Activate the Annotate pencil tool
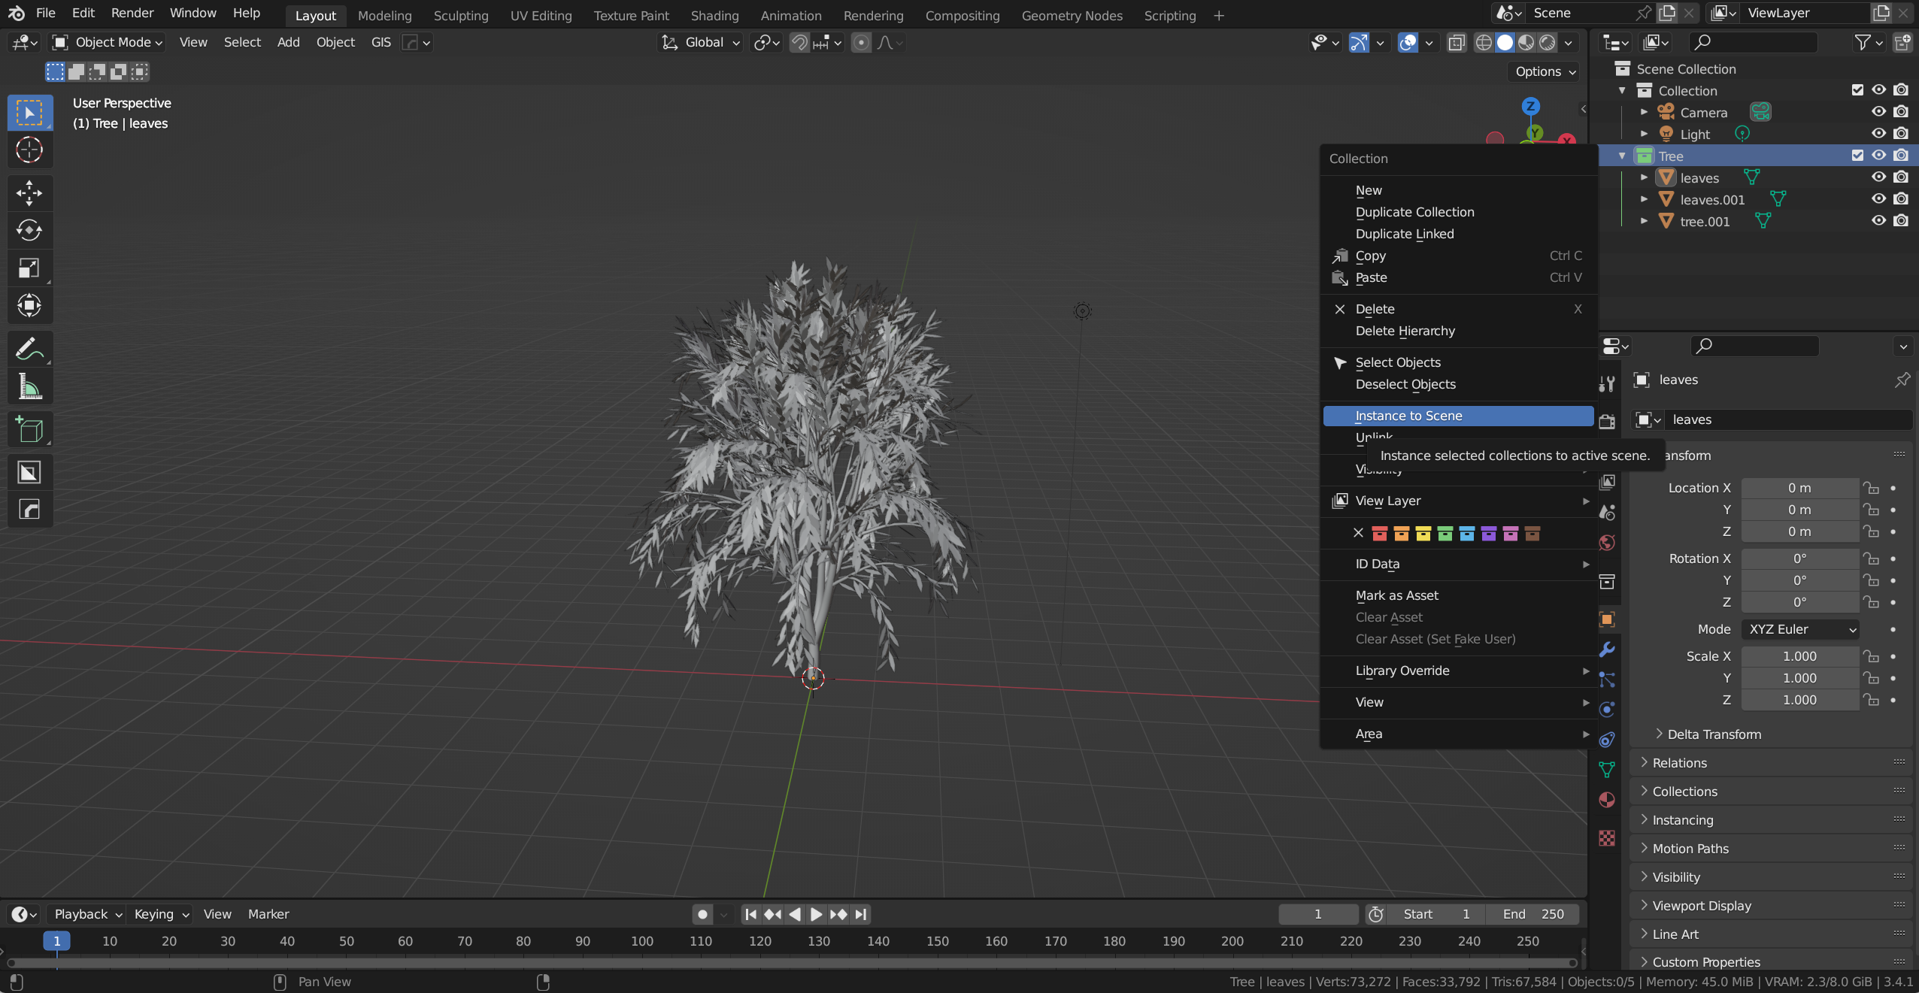Screen dimensions: 1919x993 (29, 350)
